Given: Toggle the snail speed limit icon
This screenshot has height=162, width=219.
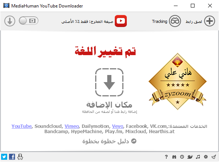Looking at the screenshot, I should point(190,157).
